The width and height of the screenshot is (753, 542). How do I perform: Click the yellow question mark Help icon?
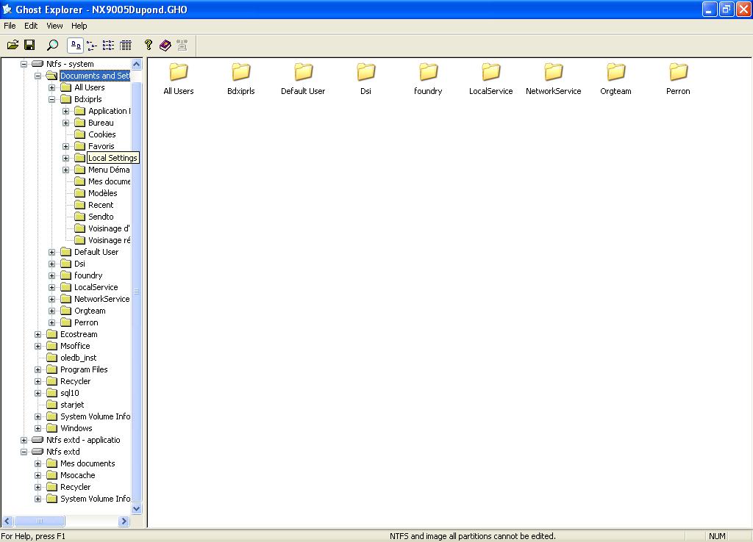coord(149,45)
